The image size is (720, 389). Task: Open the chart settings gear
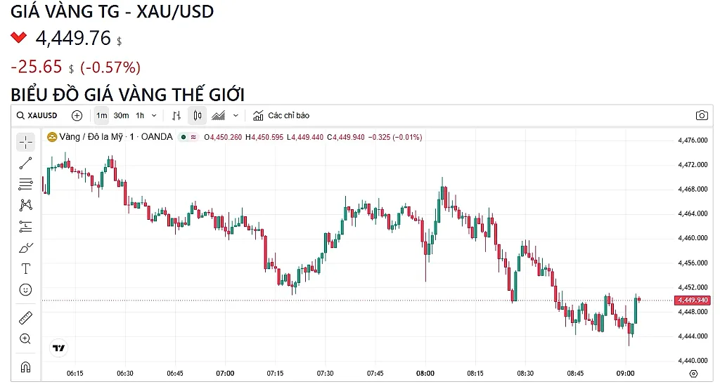pos(694,374)
